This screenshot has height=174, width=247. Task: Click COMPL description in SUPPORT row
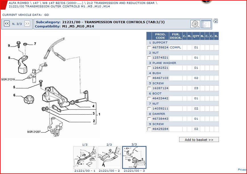[x=175, y=48]
